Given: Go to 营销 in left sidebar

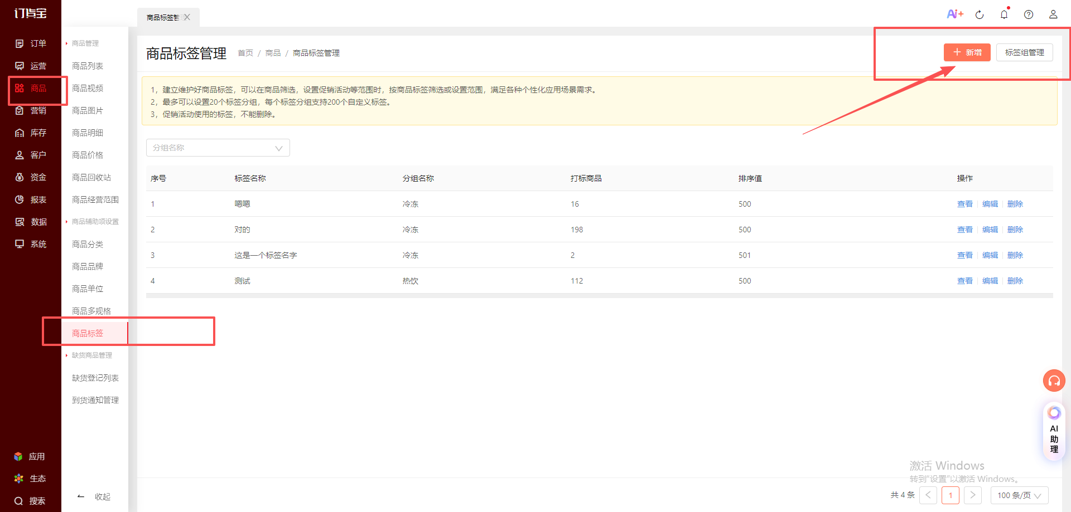Looking at the screenshot, I should (31, 110).
